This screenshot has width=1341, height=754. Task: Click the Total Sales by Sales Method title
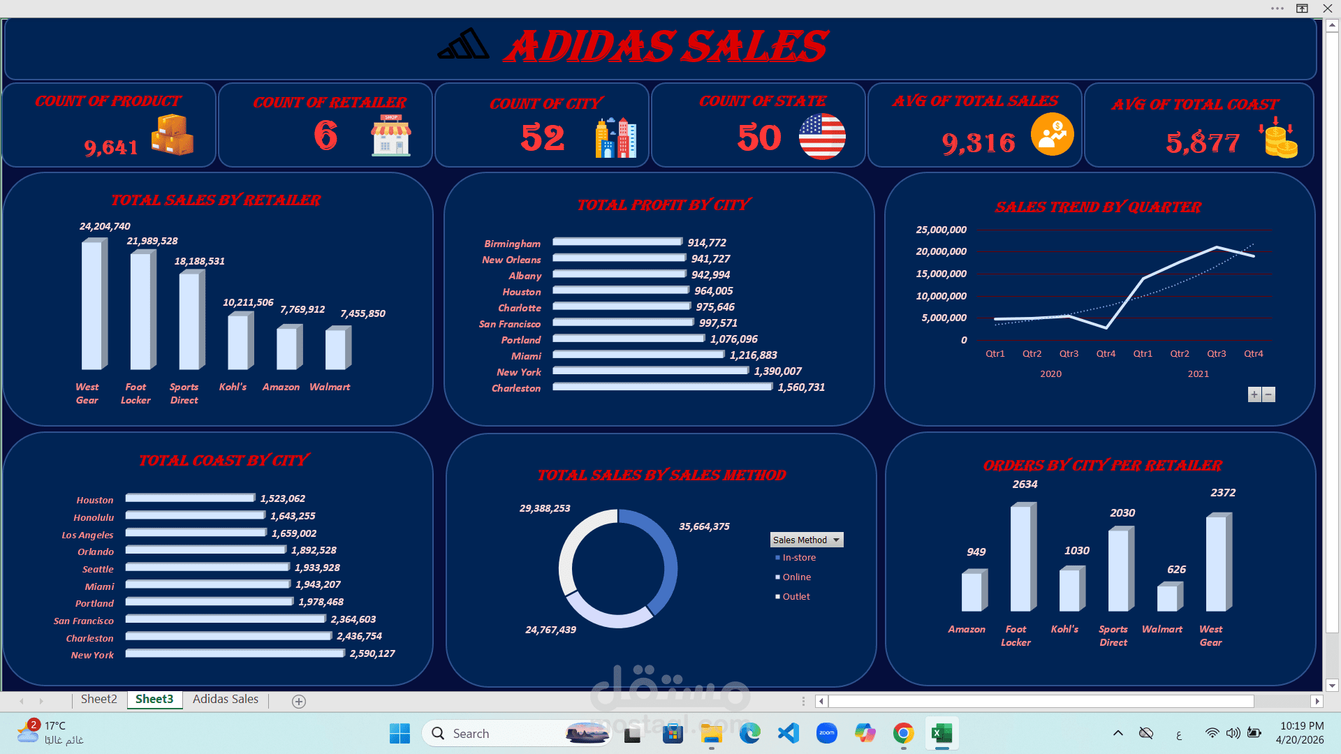tap(662, 475)
